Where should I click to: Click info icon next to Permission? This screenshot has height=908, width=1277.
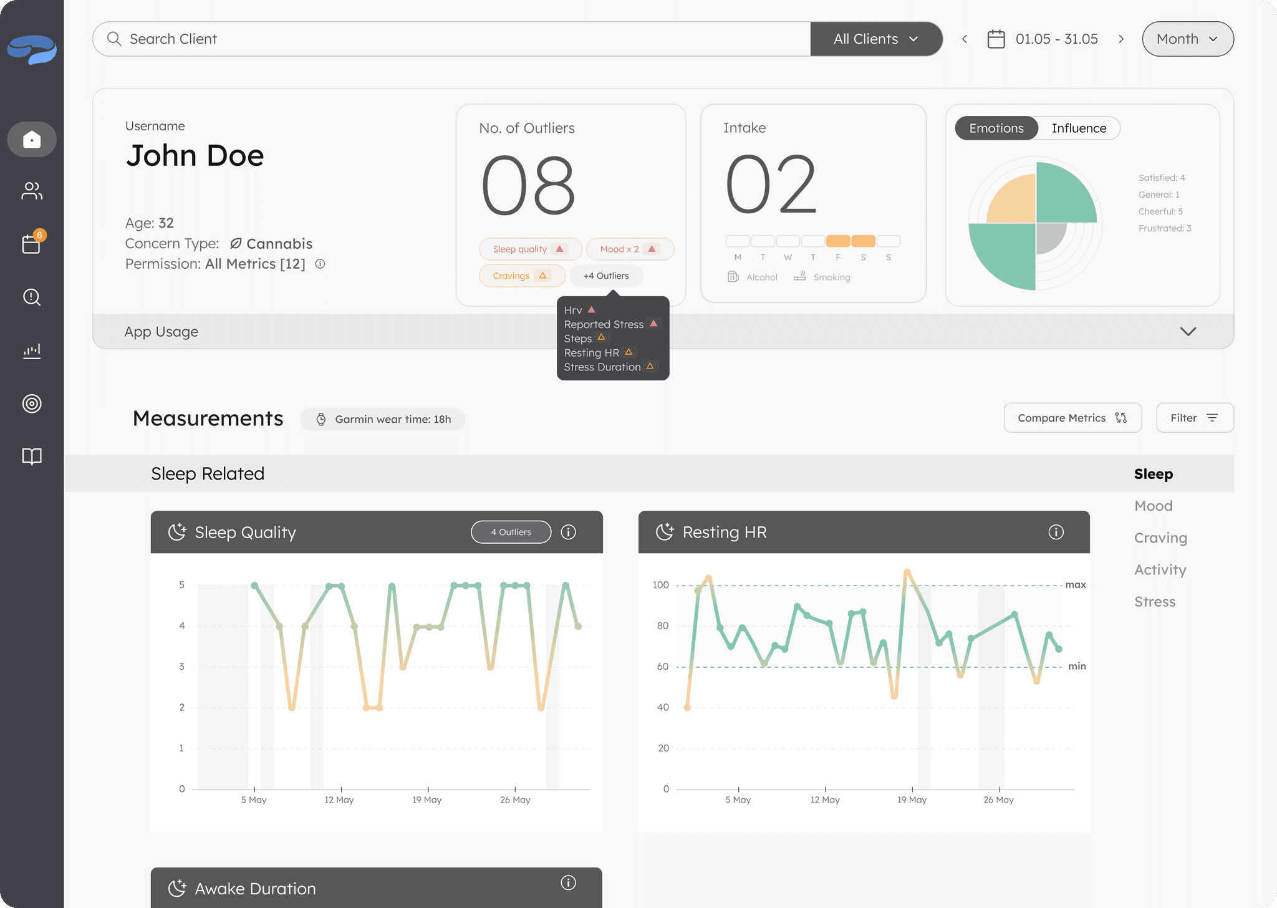click(320, 264)
